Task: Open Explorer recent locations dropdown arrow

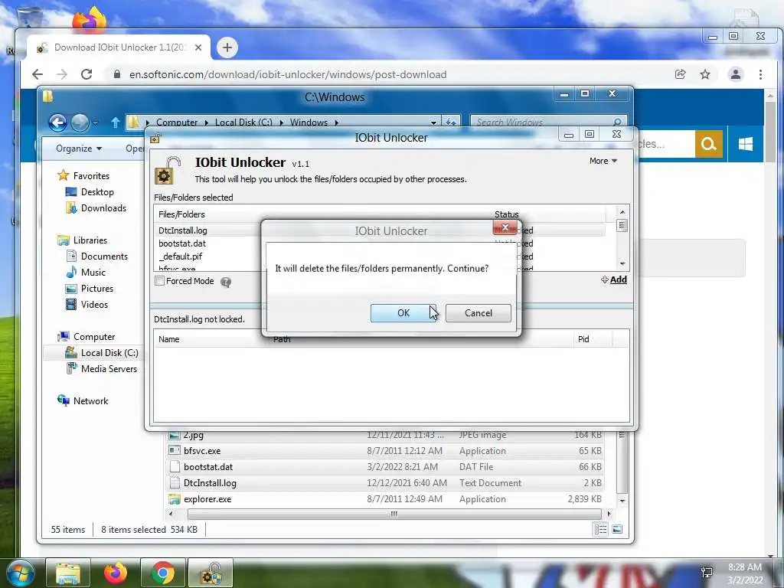Action: point(95,122)
